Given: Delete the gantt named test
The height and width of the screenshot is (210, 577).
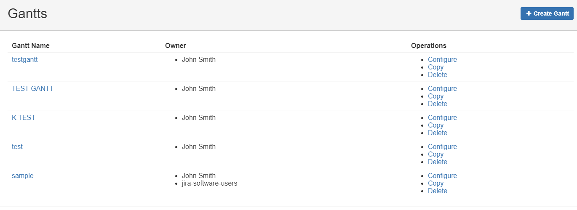Looking at the screenshot, I should click(x=438, y=162).
